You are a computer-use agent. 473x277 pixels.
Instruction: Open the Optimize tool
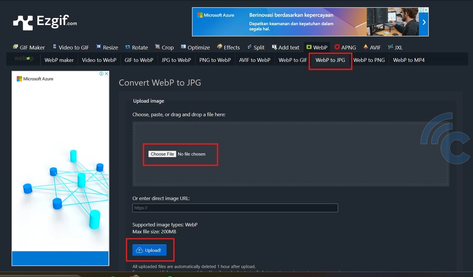coord(195,47)
